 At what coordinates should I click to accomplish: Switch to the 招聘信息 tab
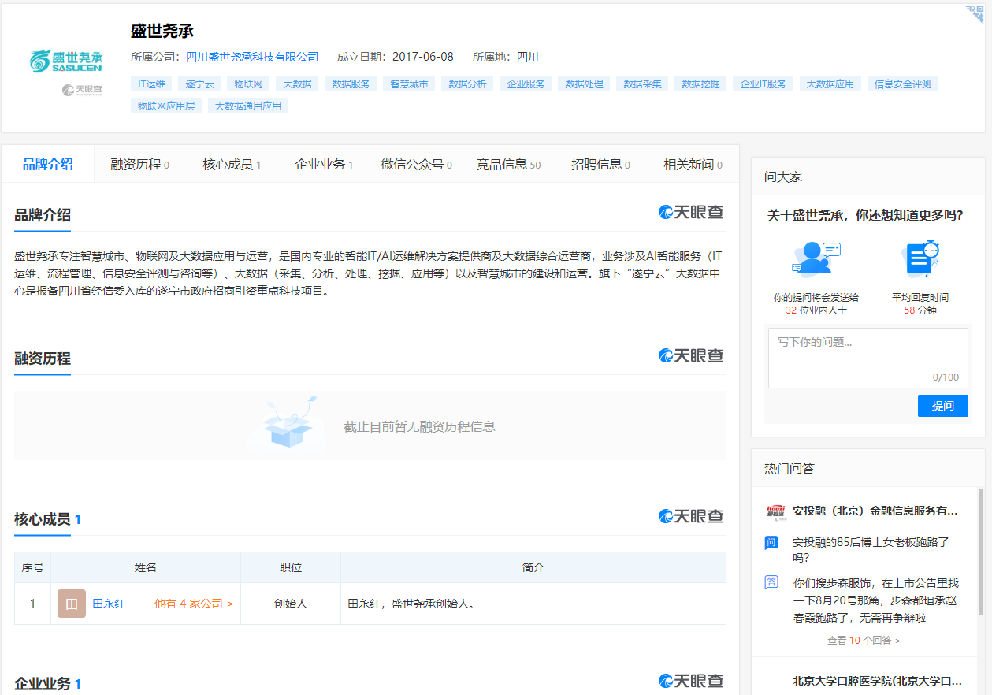click(600, 164)
